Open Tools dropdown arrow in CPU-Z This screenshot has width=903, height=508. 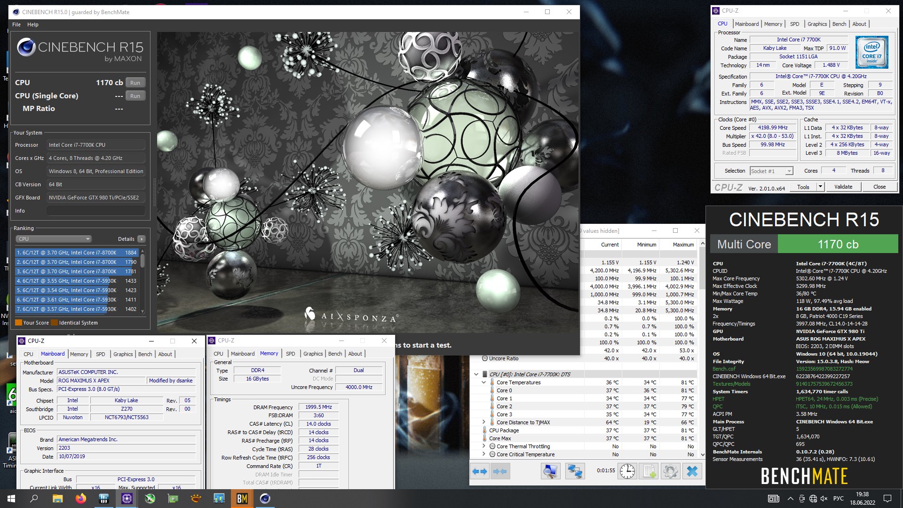point(820,187)
